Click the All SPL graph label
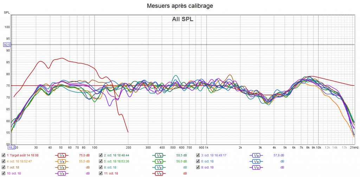Viewport: 360px width, 177px height. [182, 19]
